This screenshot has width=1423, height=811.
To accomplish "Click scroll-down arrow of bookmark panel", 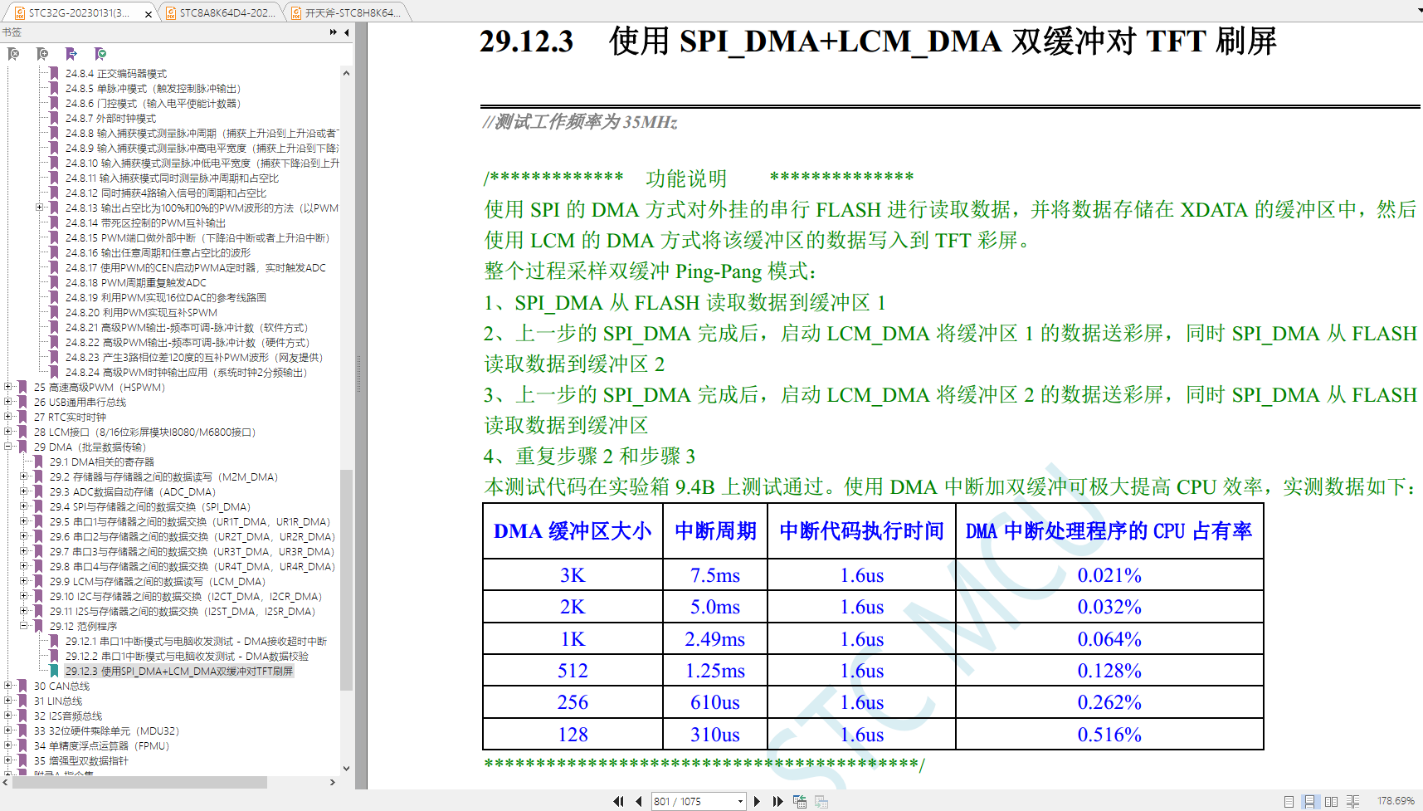I will point(346,769).
